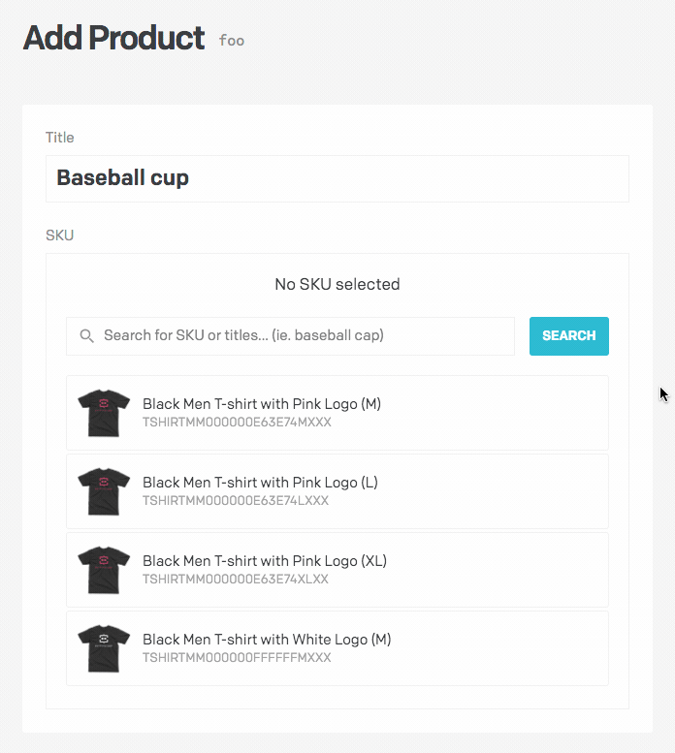Click SKU code TSHIRTMM000000E63E74XLXX
675x753 pixels.
tap(236, 580)
